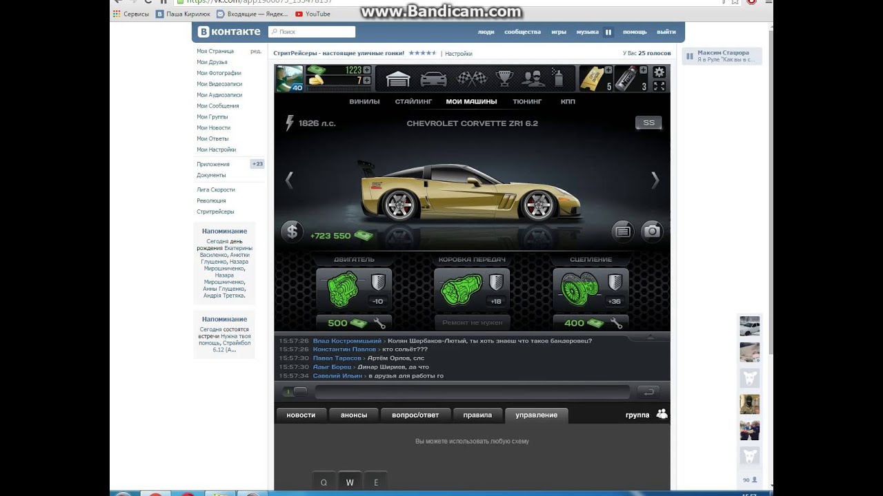Open Приложения in the sidebar
The height and width of the screenshot is (496, 883).
pyautogui.click(x=212, y=164)
